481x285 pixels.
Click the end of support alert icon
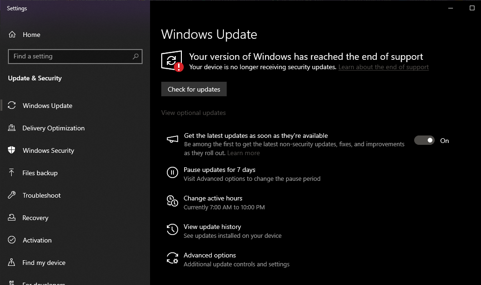[172, 60]
